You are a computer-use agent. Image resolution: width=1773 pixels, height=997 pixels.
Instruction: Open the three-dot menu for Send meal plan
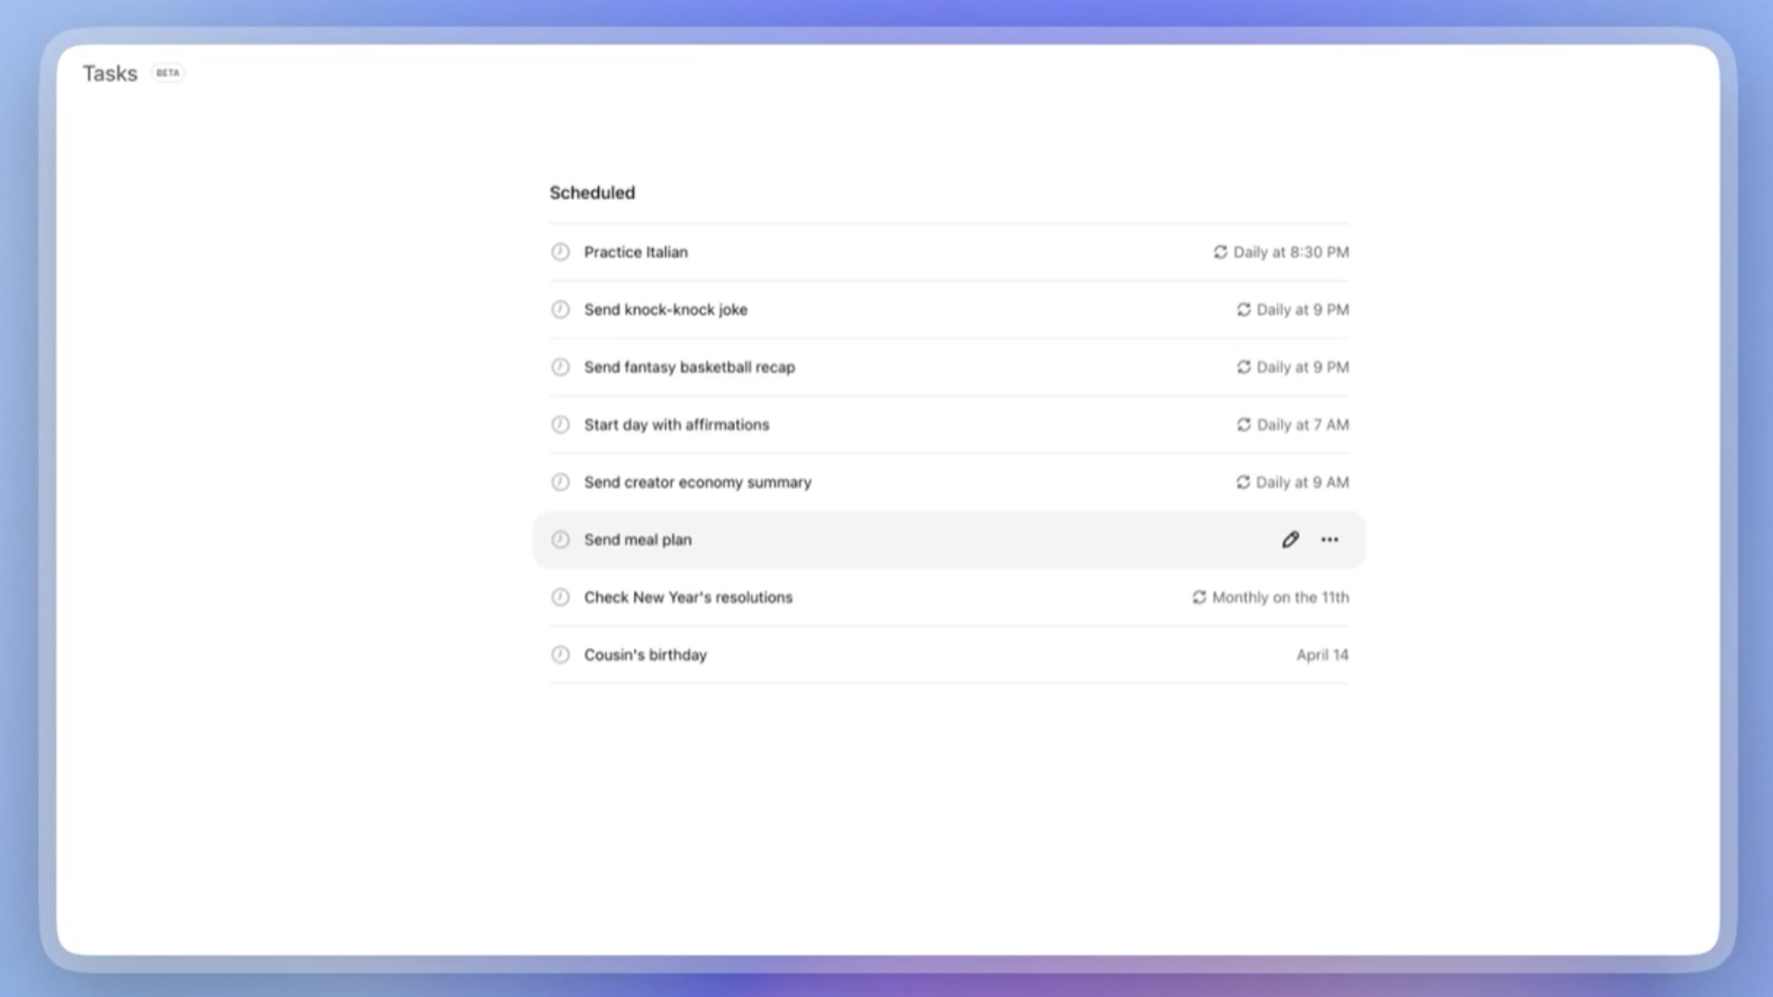pos(1329,540)
